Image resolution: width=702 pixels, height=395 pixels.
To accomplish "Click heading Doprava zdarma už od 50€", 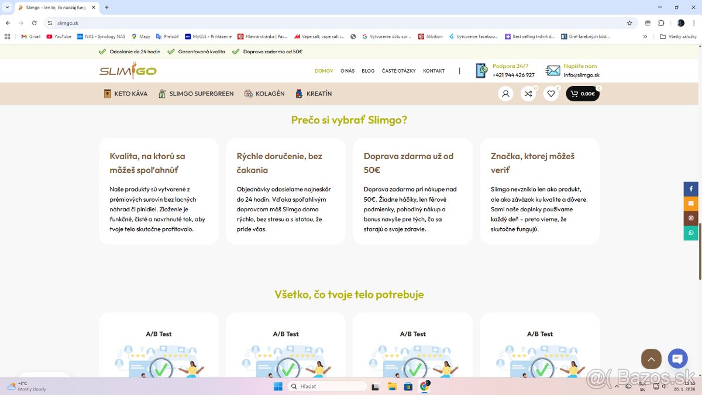I will tap(409, 163).
